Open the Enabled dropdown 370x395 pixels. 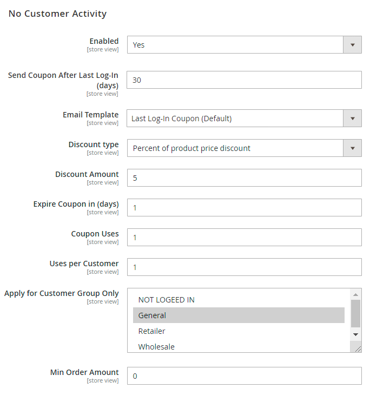click(x=235, y=45)
